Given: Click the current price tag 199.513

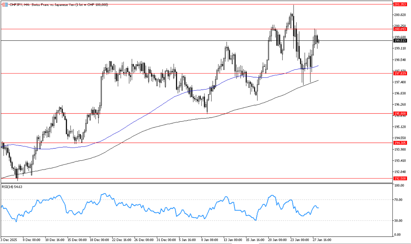Looking at the screenshot, I should pos(400,41).
